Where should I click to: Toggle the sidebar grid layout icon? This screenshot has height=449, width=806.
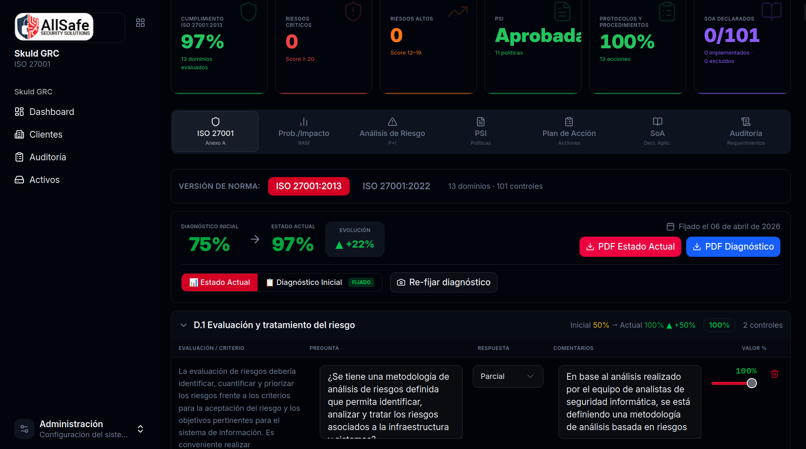click(140, 23)
